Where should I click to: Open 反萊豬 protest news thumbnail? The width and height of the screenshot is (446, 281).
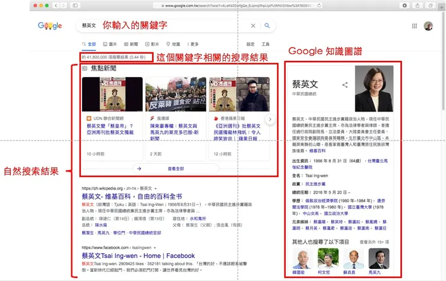[176, 94]
